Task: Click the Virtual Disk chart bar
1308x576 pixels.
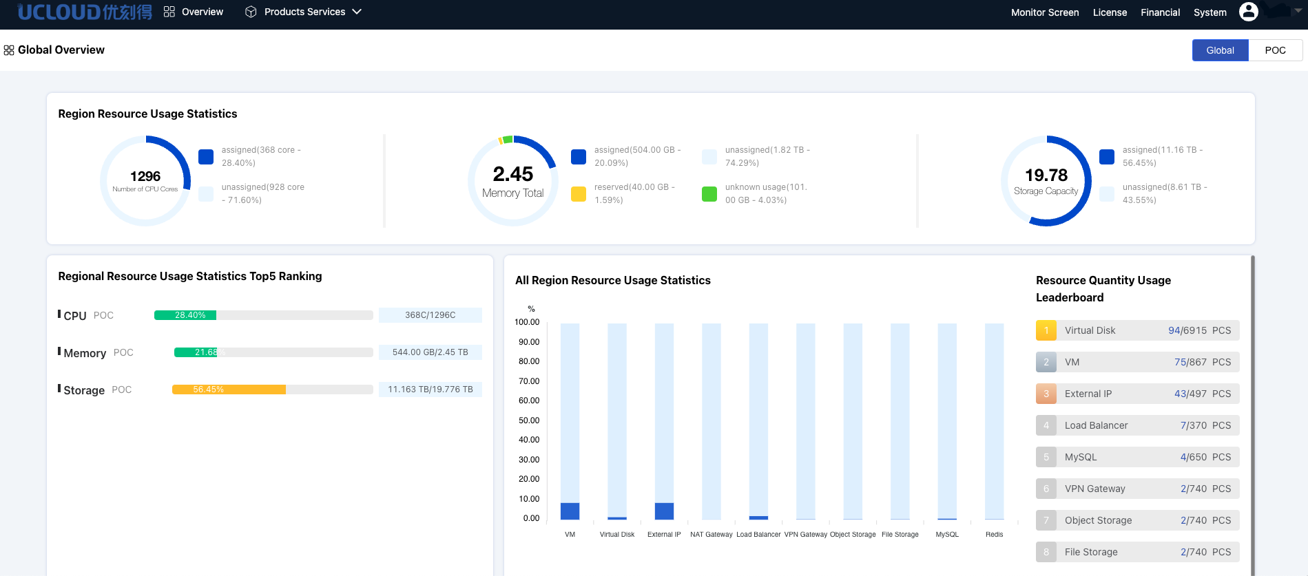Action: (617, 421)
